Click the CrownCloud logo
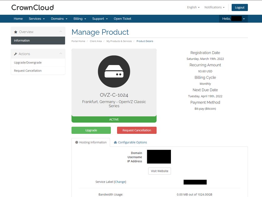Viewport: 262px width, 197px height. click(x=32, y=8)
